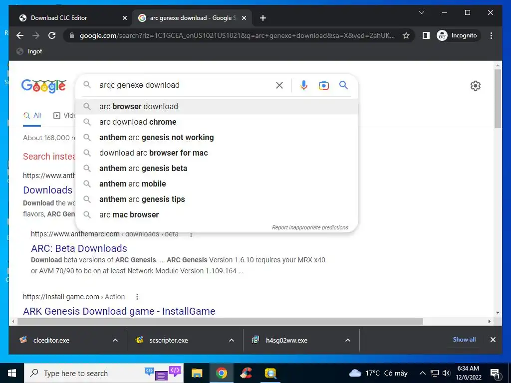Start voice search with microphone icon

click(304, 85)
